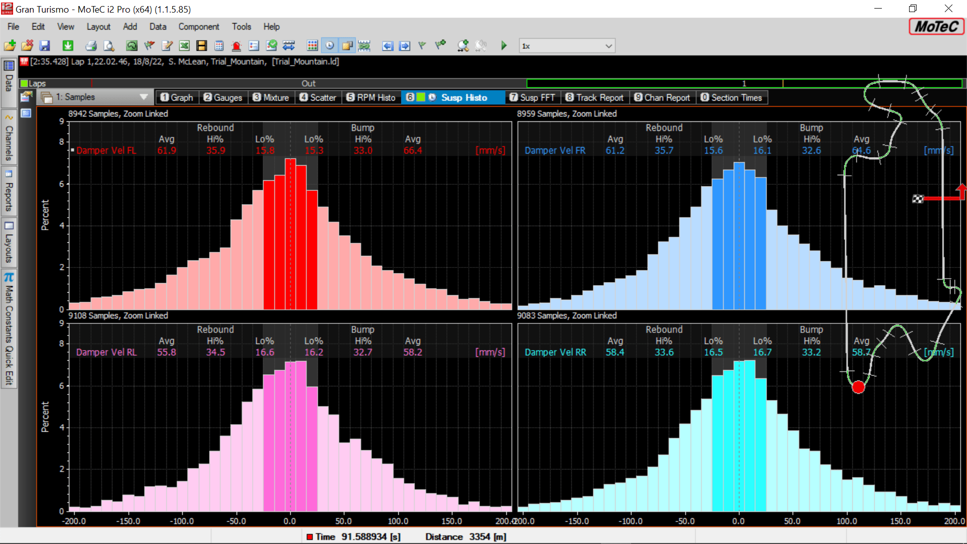Viewport: 967px width, 544px height.
Task: Click the zoom in magnifier plus icon
Action: click(463, 46)
